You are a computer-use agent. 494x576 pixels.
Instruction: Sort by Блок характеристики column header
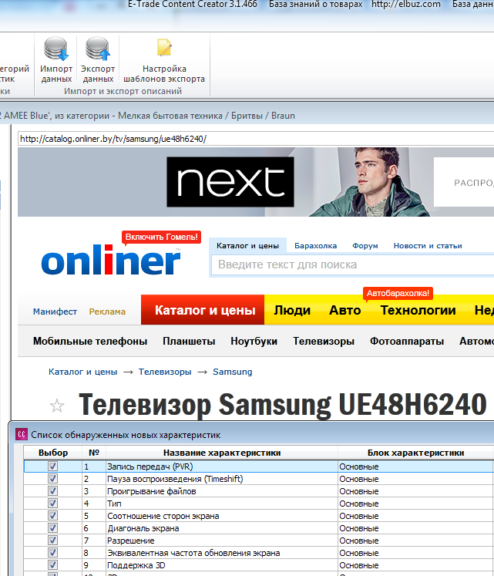click(415, 453)
